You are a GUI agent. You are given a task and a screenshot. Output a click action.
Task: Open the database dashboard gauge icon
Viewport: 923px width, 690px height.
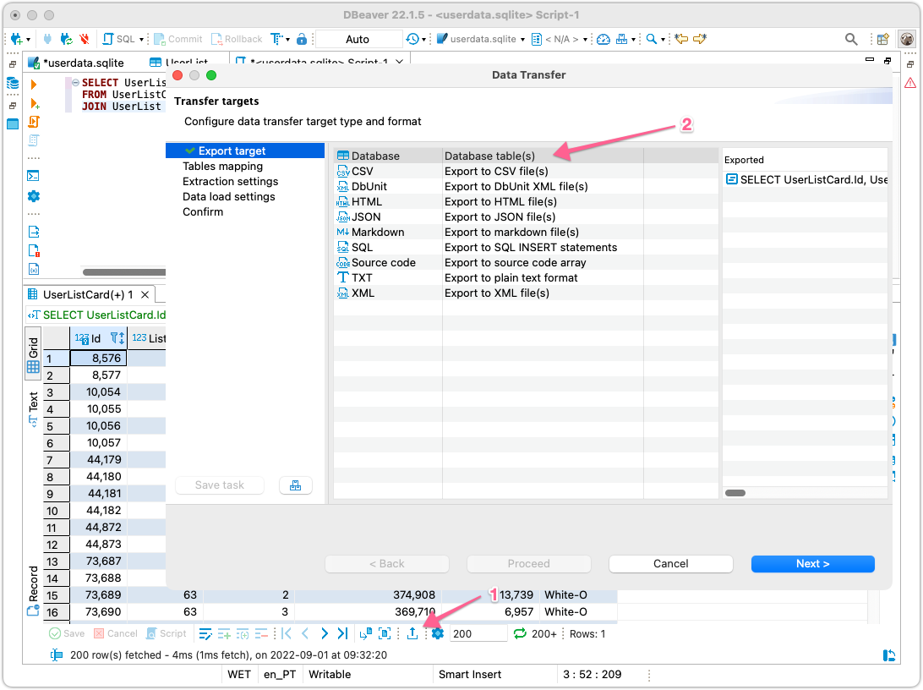[x=603, y=39]
